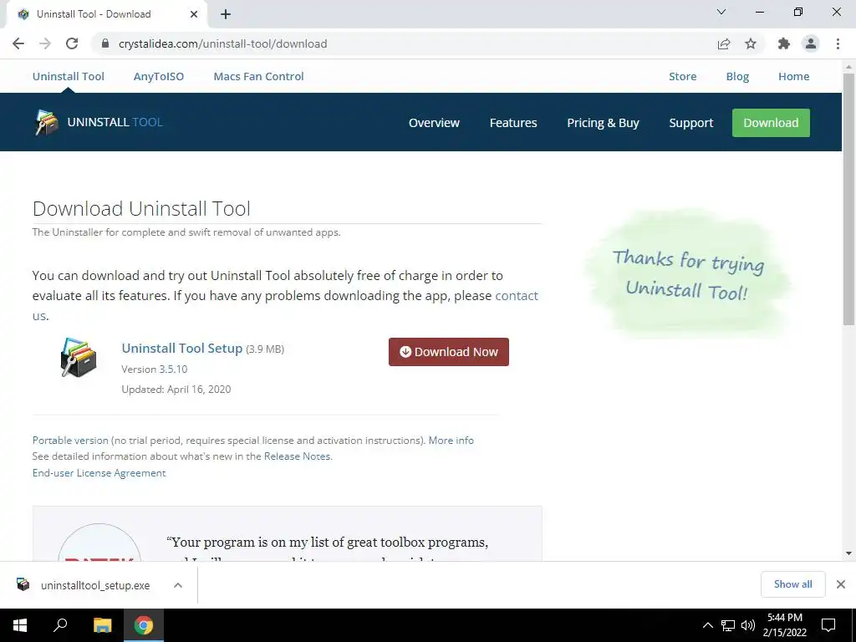Click the browser forward arrow

click(45, 43)
